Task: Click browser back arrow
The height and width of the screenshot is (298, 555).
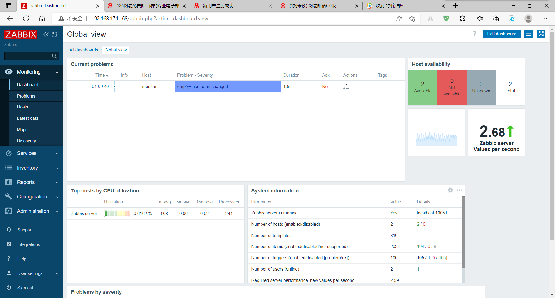Action: (10, 19)
